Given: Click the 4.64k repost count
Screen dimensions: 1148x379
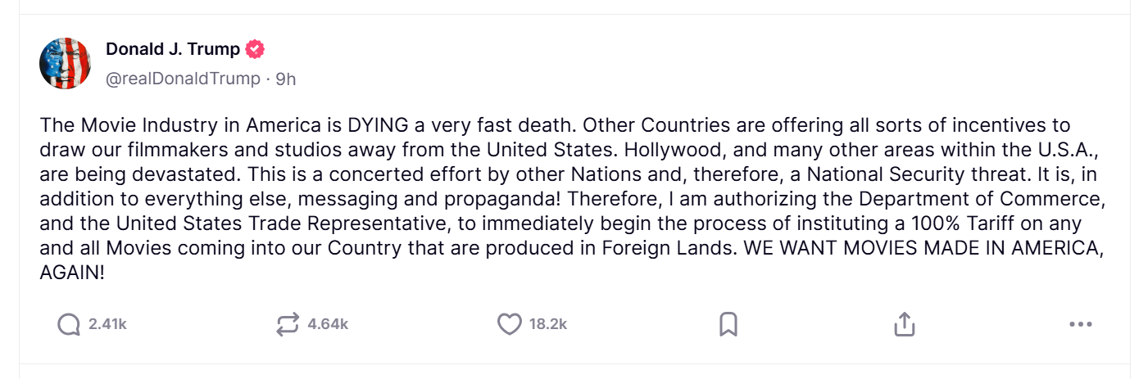Looking at the screenshot, I should click(x=328, y=325).
